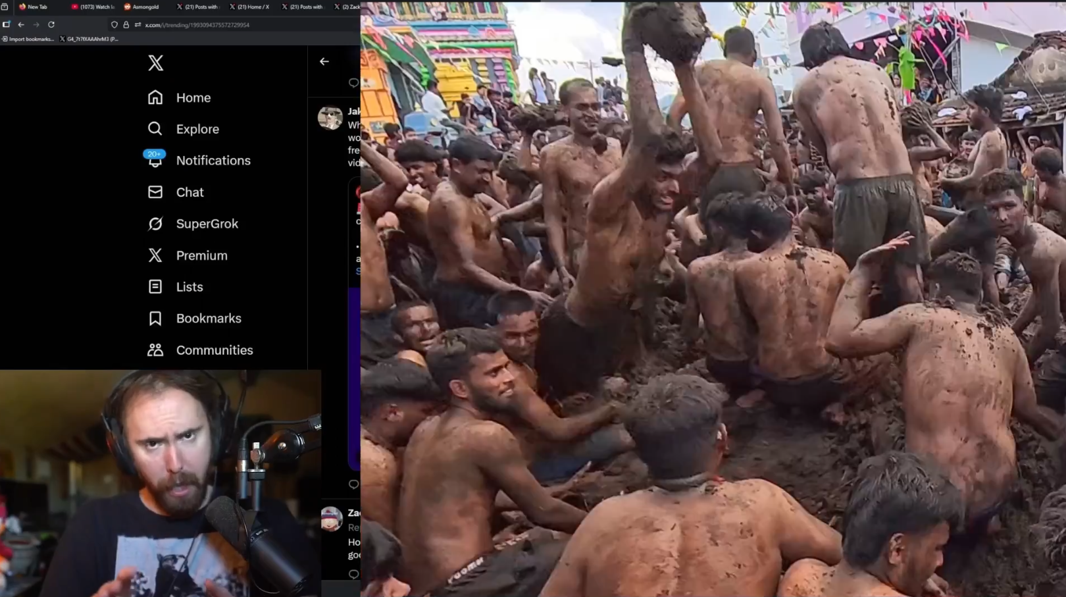The width and height of the screenshot is (1066, 597).
Task: Open the Notifications bell icon
Action: coord(155,161)
